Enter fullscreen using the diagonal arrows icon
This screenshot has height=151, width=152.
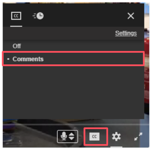[x=138, y=136]
